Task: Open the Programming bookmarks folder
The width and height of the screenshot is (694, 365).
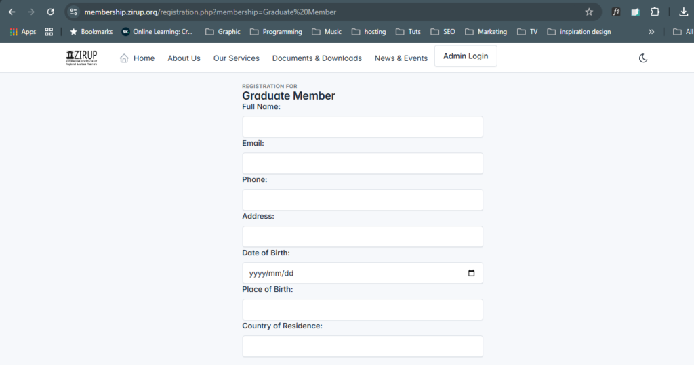Action: point(276,32)
